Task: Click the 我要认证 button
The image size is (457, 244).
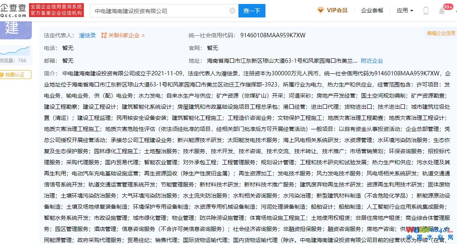Action: 15,75
